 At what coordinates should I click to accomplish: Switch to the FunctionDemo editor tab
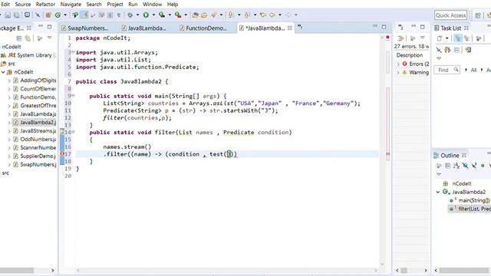[203, 28]
